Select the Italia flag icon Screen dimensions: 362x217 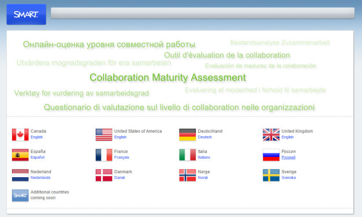tap(188, 155)
